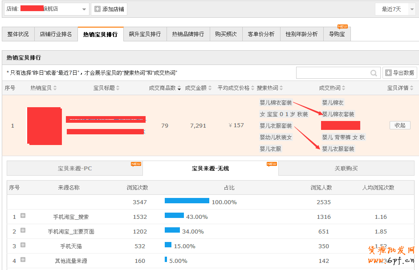The image size is (419, 270).
Task: Open the 最近7天 date range dropdown
Action: pos(412,9)
